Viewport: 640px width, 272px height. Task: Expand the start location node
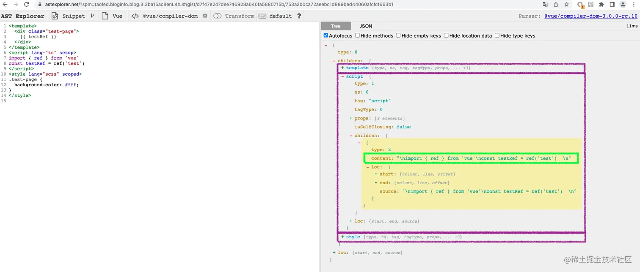tap(376, 174)
